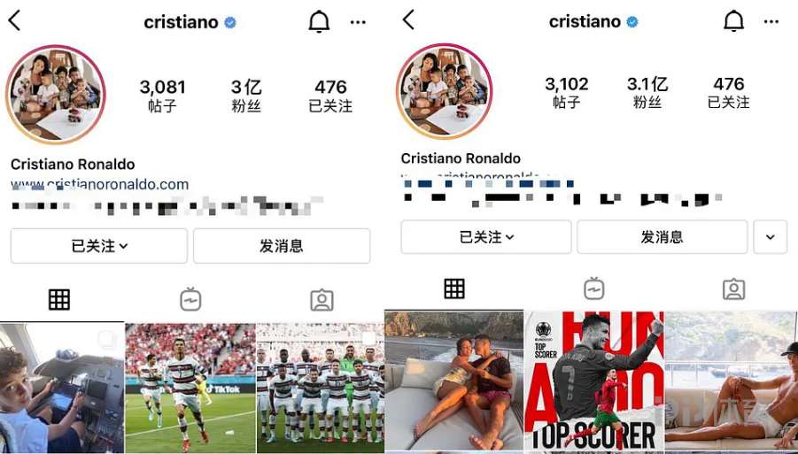Expand 已关注 dropdown on left profile
Screen dimensions: 798x454
(x=99, y=246)
